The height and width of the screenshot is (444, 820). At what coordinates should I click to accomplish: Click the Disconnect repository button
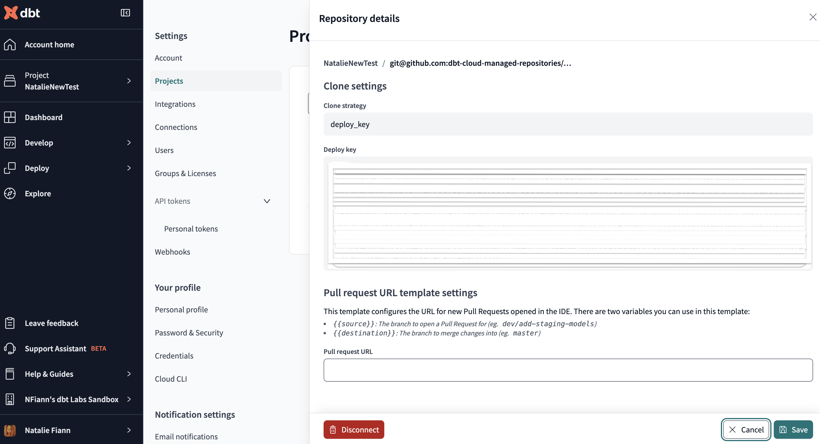354,429
